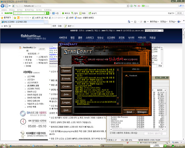This screenshot has height=148, width=185.
Task: Open the 신고센터 site navigation menu
Action: (x=111, y=38)
